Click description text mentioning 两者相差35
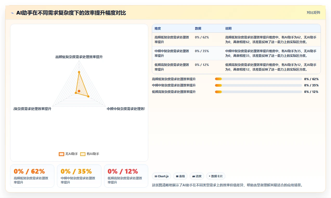Screen dimensions: 331x198 point(271,53)
